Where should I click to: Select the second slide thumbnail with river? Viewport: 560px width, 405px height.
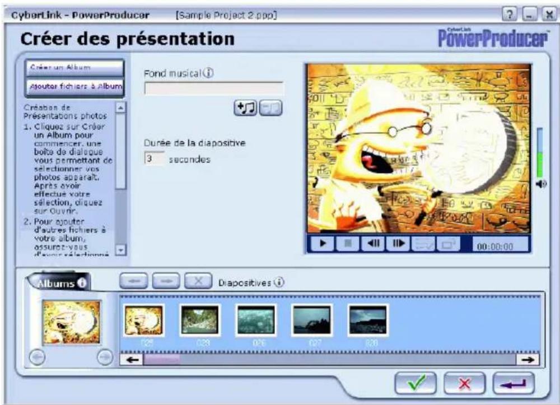coord(200,320)
